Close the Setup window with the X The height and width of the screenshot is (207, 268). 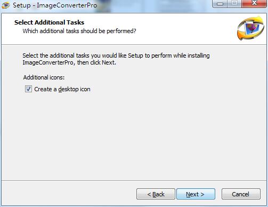pyautogui.click(x=254, y=4)
